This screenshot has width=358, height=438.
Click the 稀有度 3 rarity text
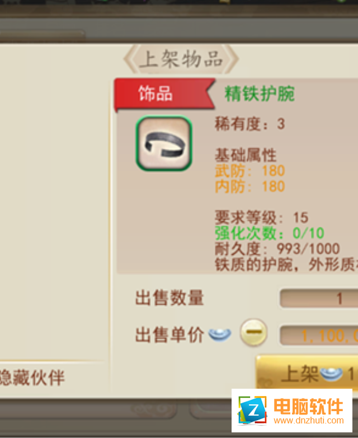pyautogui.click(x=249, y=124)
